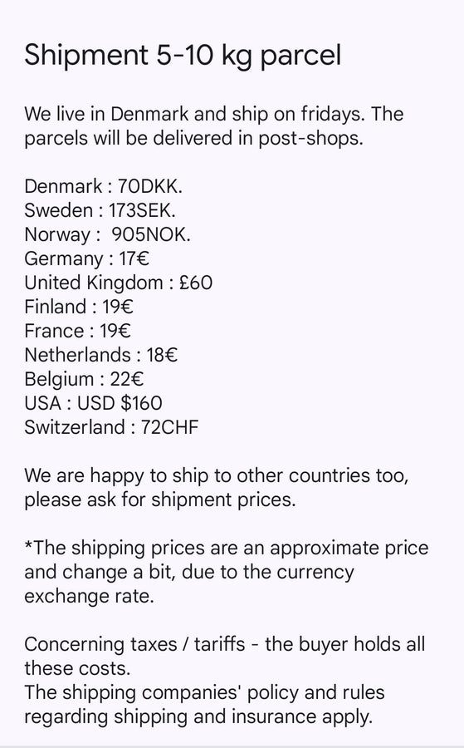This screenshot has height=748, width=464.
Task: Click 'Concerning taxes / tariffs' sentence
Action: (225, 656)
